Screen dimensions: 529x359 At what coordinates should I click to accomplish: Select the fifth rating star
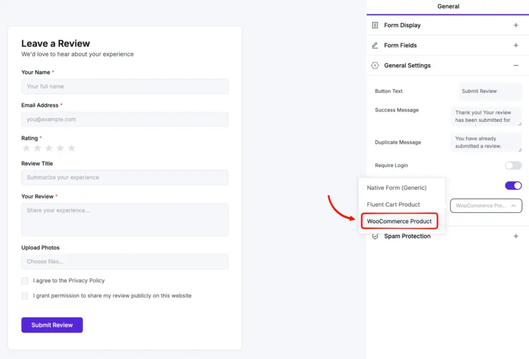coord(71,148)
